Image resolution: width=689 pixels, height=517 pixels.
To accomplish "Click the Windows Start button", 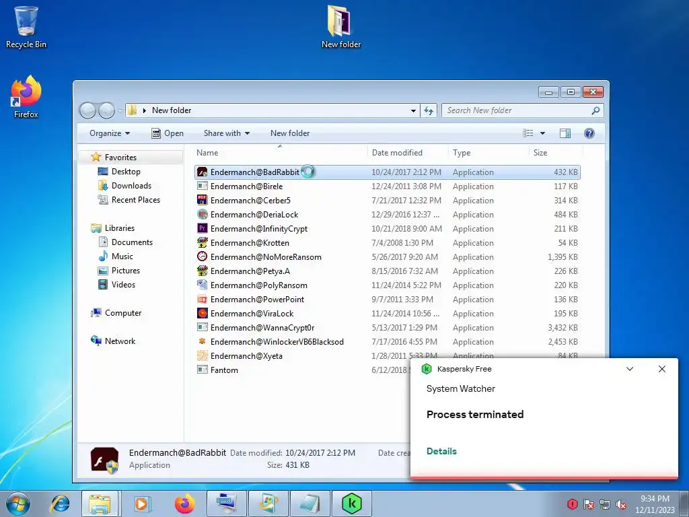I will click(18, 504).
